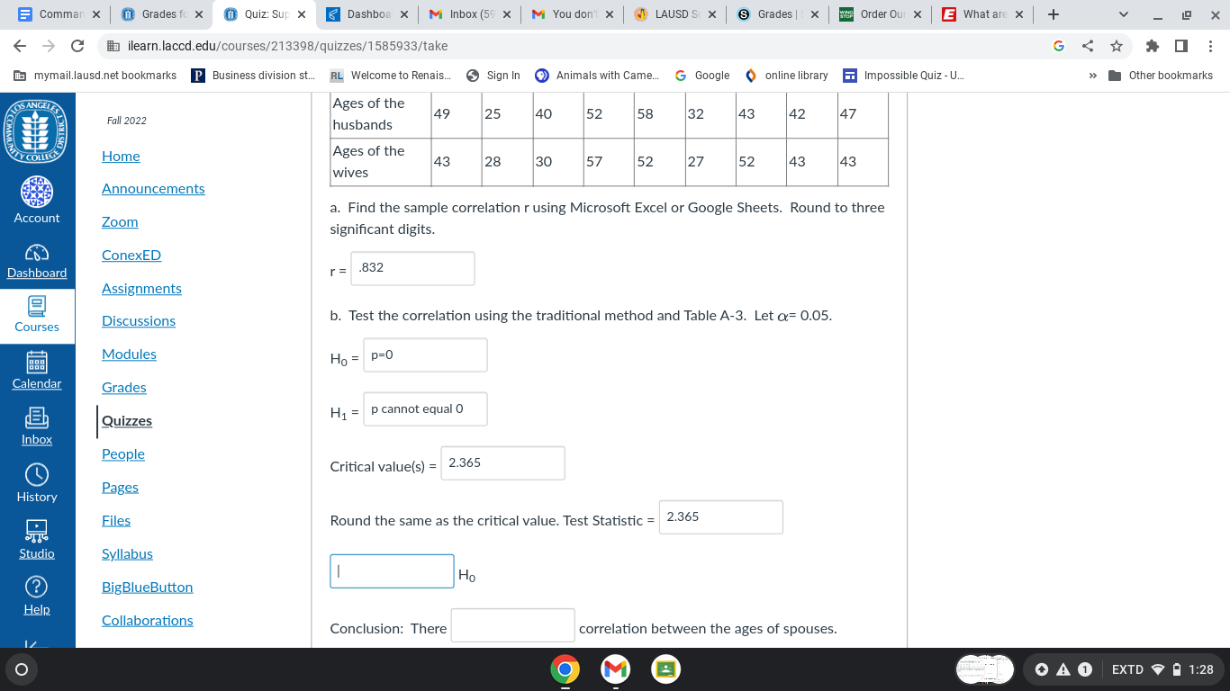1230x691 pixels.
Task: Click the empty reject/fail-to-reject answer field
Action: pos(392,570)
